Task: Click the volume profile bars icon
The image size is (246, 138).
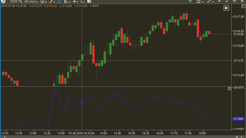Action: point(66,1)
